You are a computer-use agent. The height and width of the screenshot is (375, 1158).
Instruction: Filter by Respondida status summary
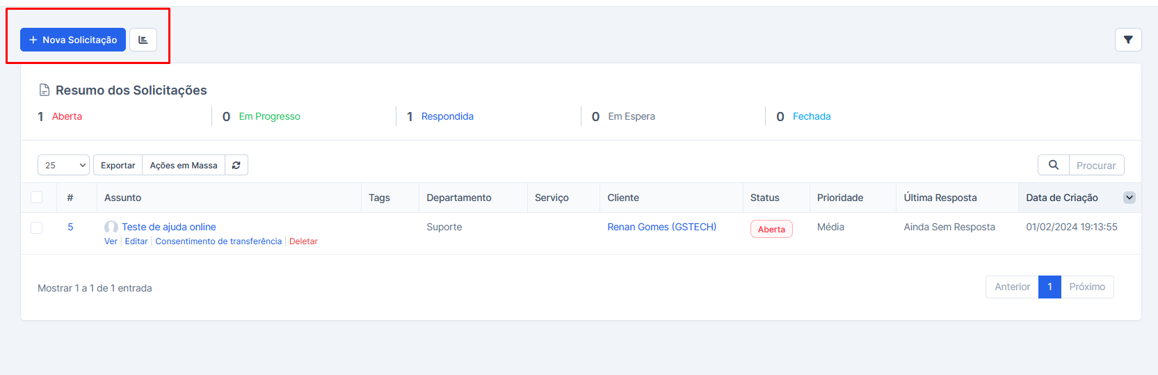447,116
